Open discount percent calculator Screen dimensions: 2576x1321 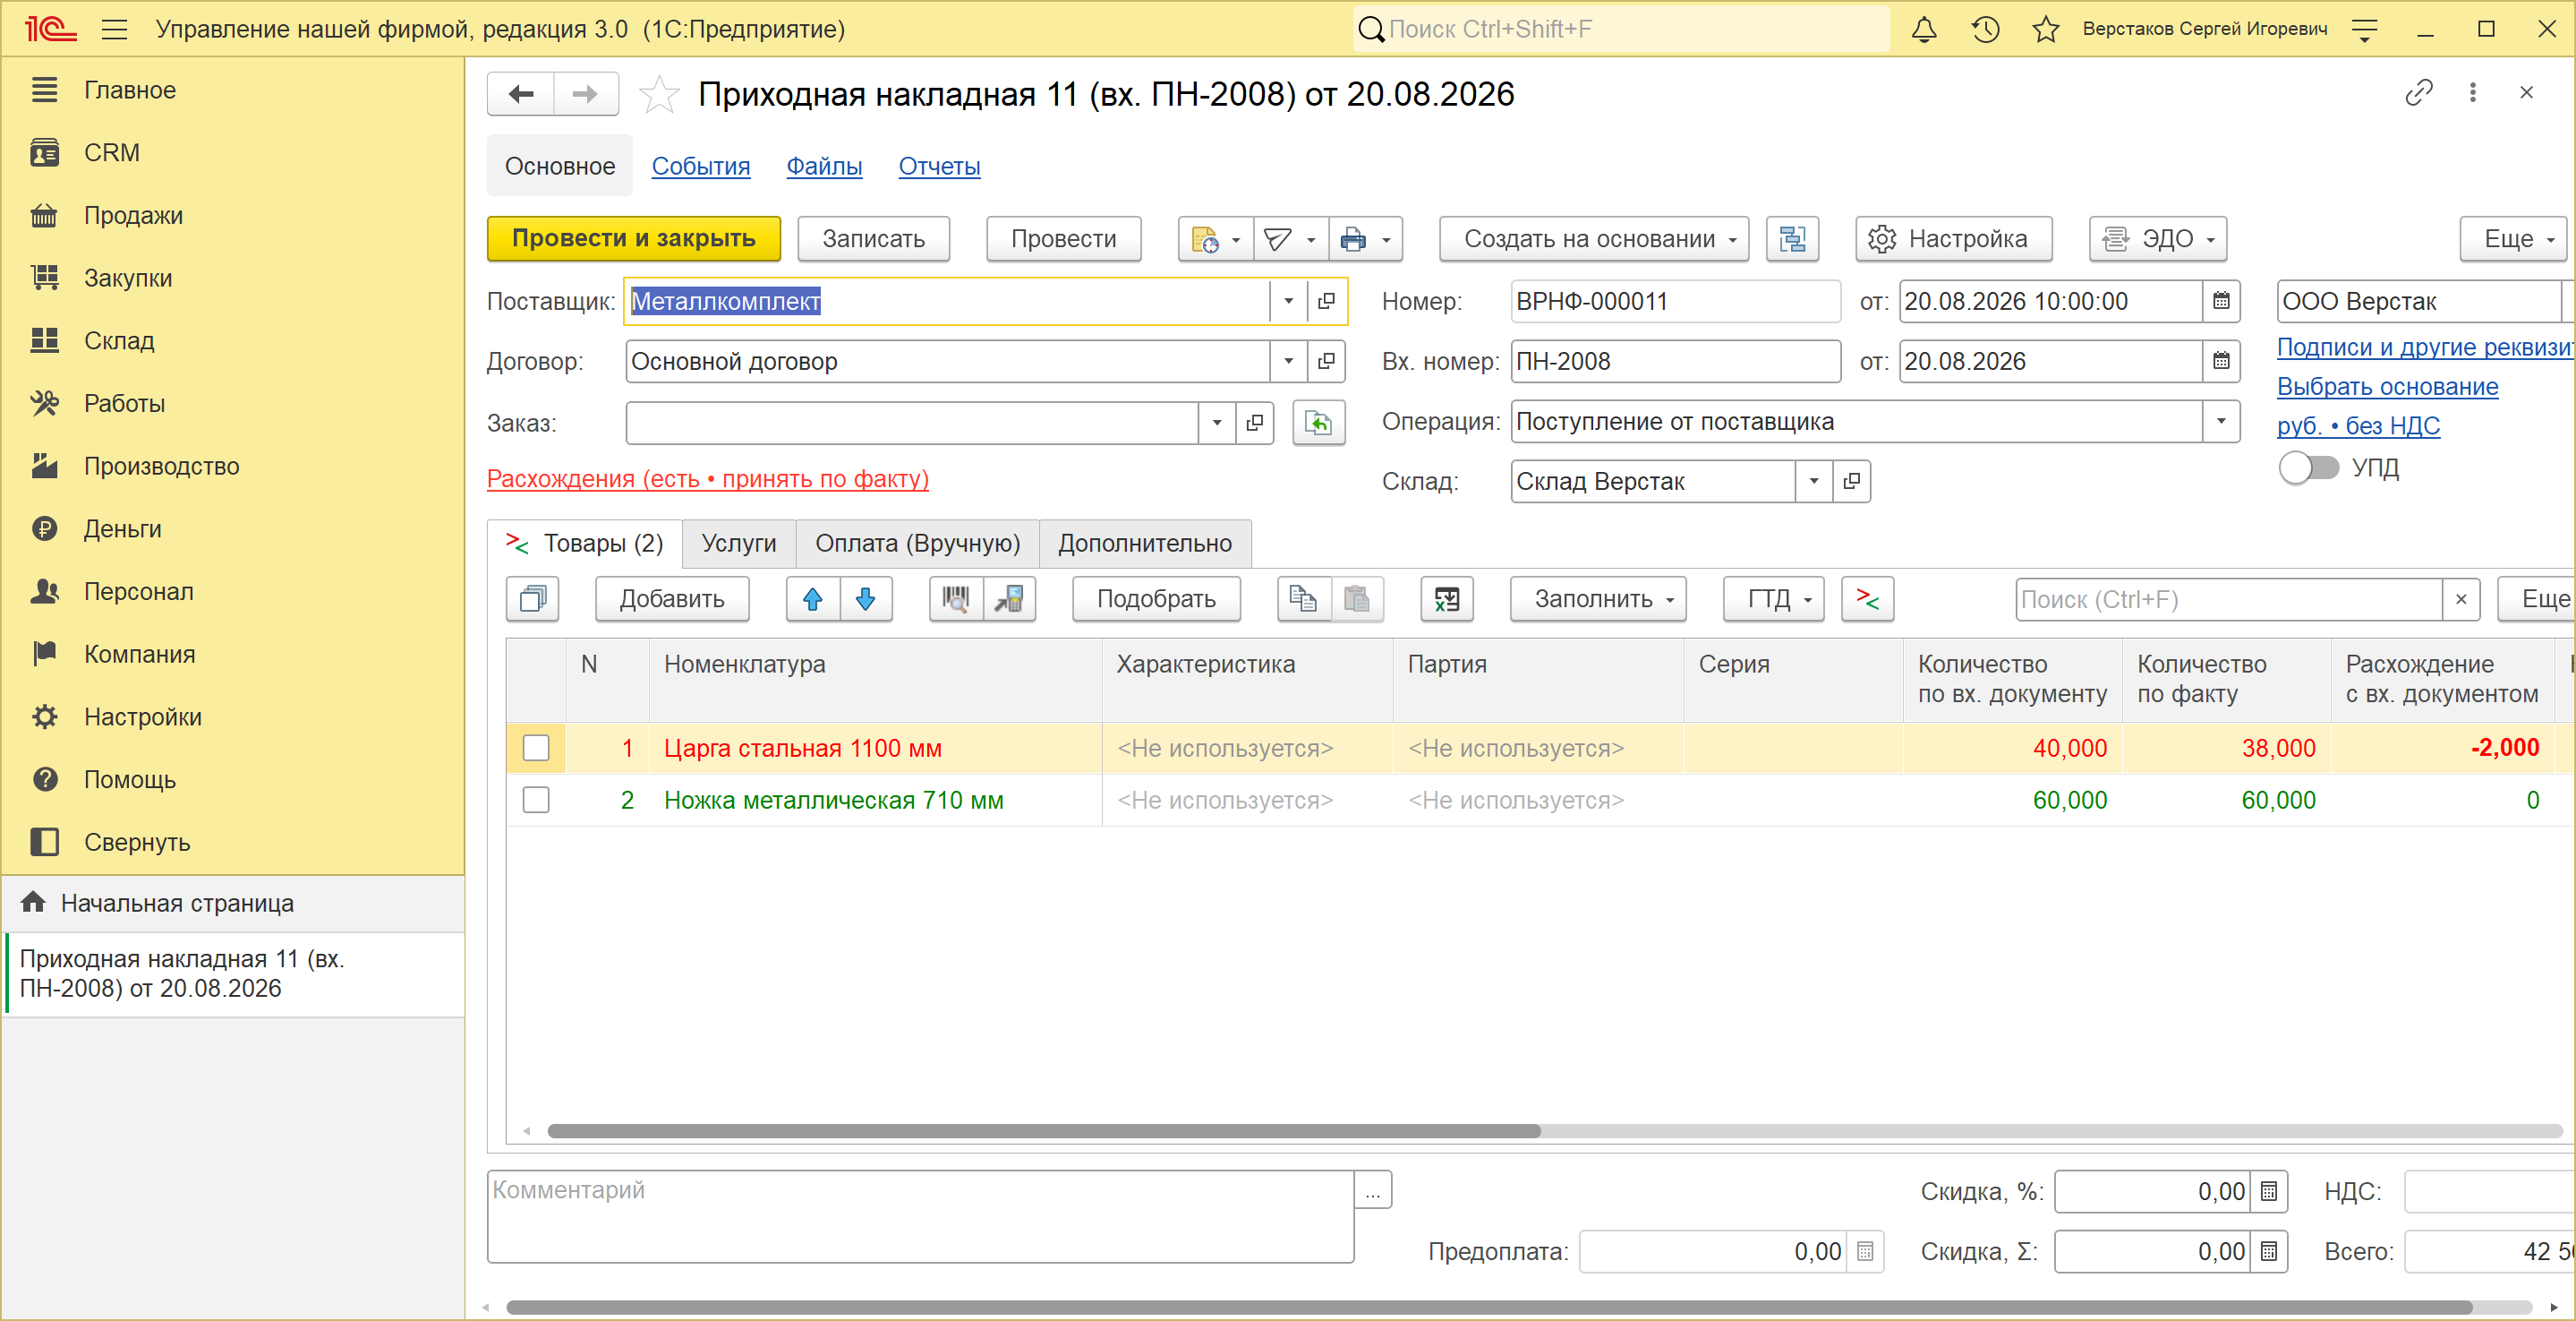point(2269,1192)
